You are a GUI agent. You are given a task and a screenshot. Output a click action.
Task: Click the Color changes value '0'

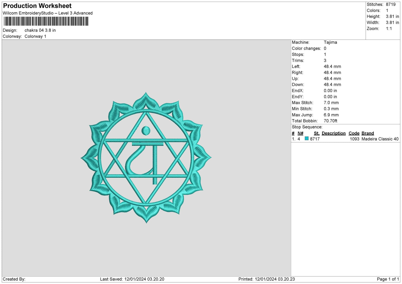pos(325,48)
